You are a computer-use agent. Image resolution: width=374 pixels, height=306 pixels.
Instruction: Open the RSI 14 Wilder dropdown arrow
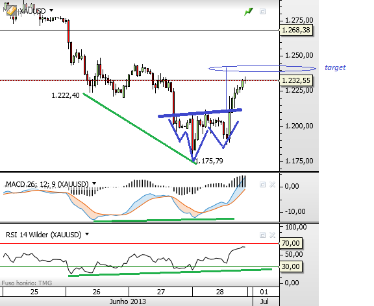click(87, 234)
